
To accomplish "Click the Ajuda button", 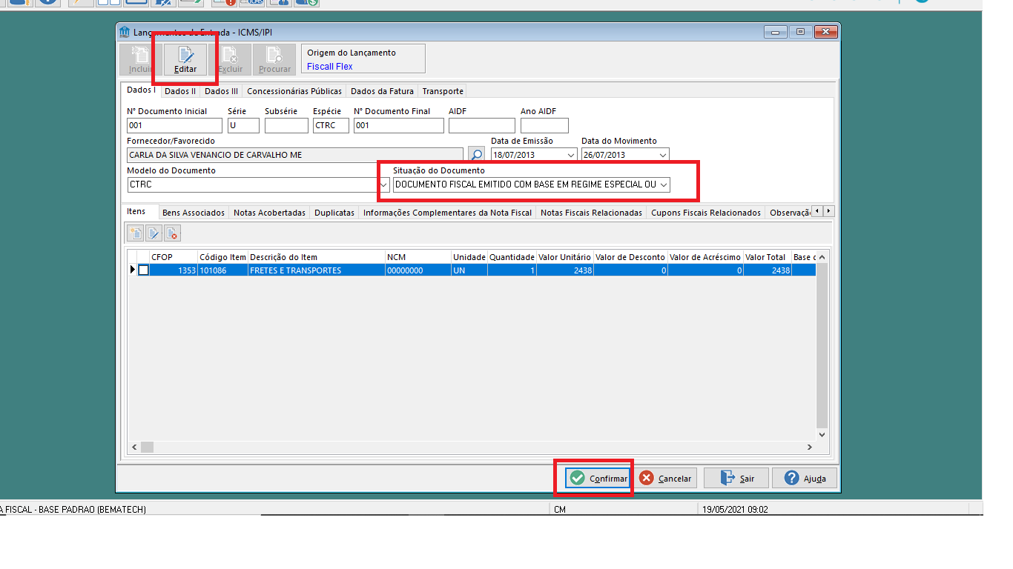I will tap(805, 479).
